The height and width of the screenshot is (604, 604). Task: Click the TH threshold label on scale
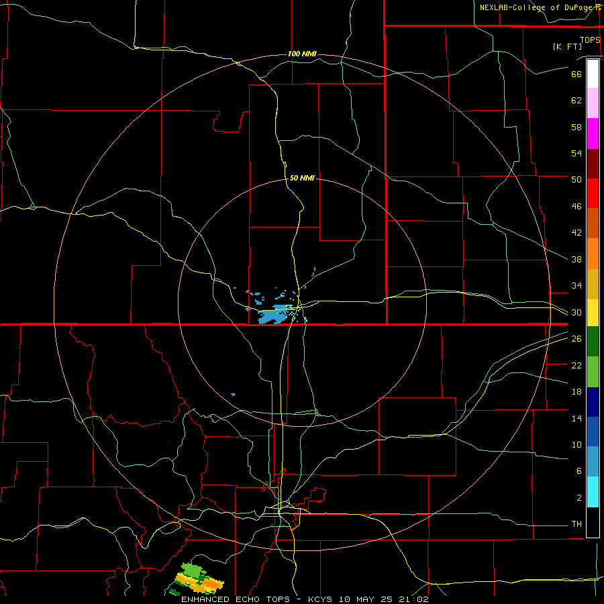(x=576, y=524)
